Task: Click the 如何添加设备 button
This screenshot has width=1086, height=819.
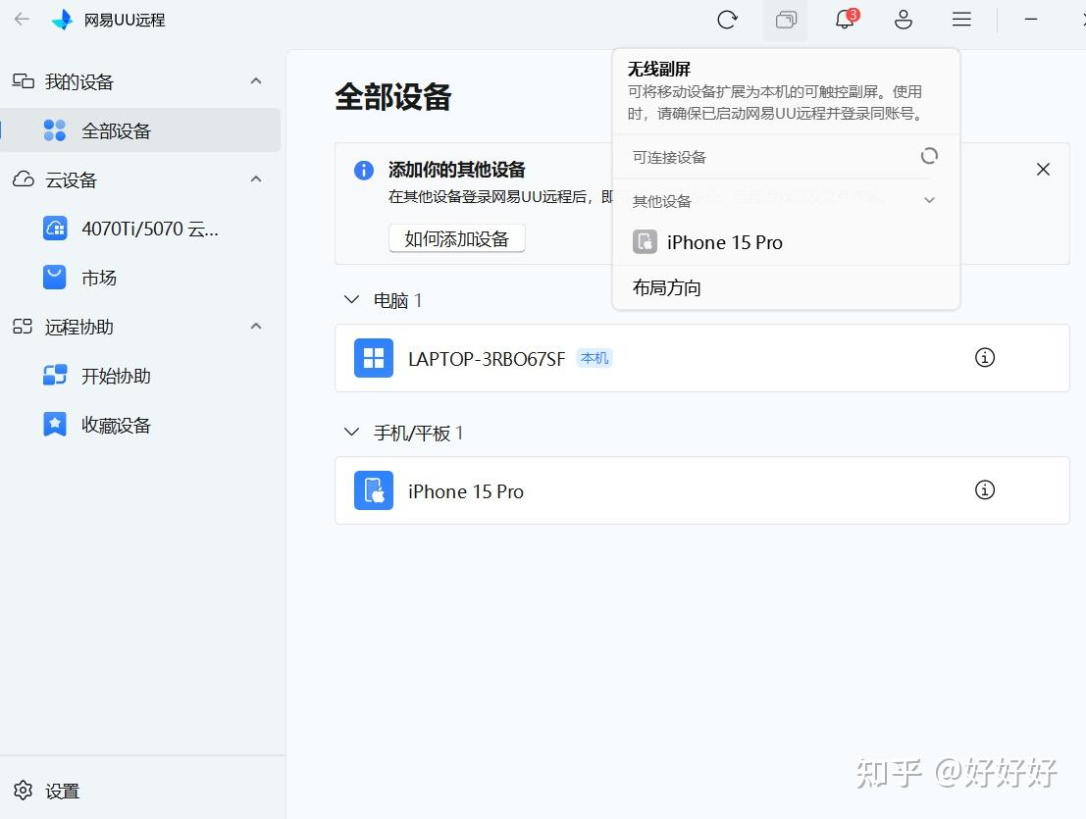Action: [x=456, y=239]
